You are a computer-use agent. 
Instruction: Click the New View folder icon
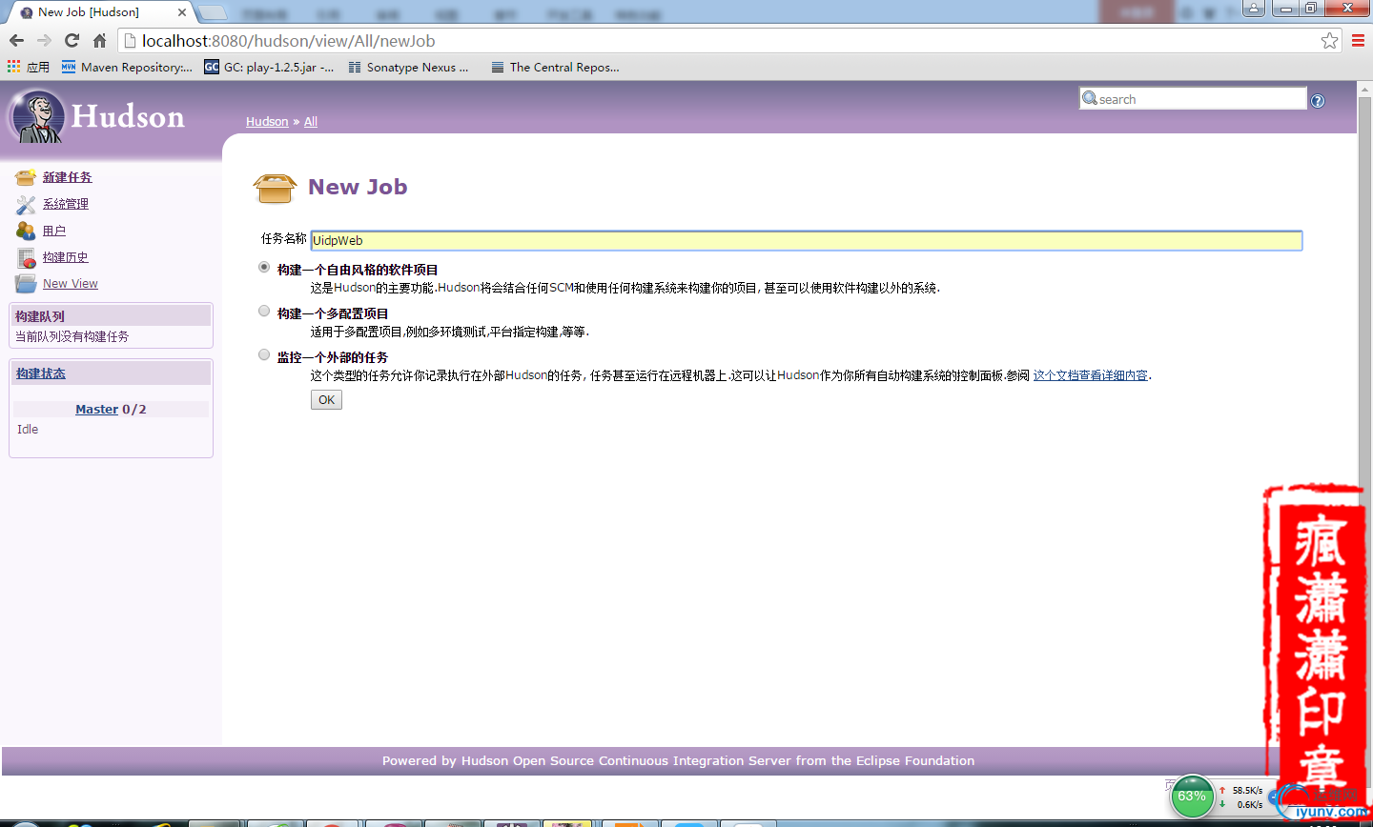(26, 284)
